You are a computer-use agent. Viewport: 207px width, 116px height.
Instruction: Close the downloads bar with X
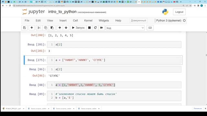pyautogui.click(x=205, y=109)
